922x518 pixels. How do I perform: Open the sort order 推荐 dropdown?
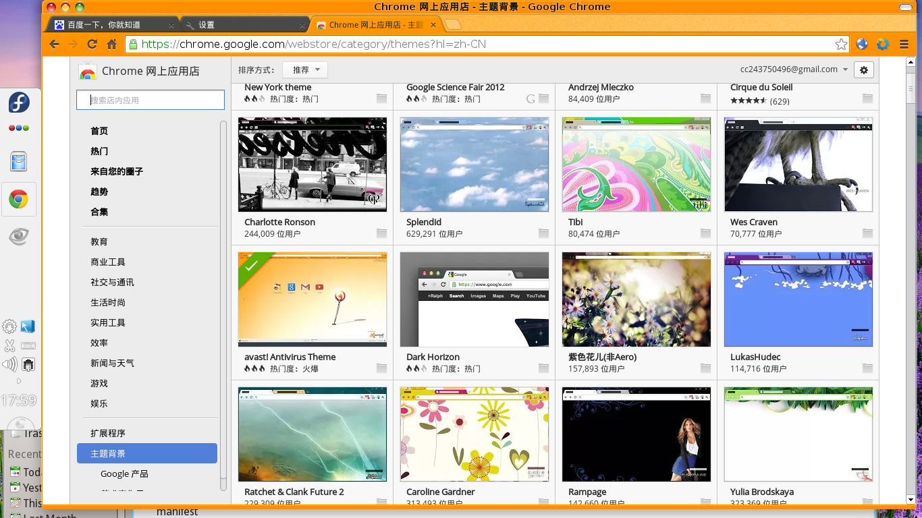click(x=305, y=69)
